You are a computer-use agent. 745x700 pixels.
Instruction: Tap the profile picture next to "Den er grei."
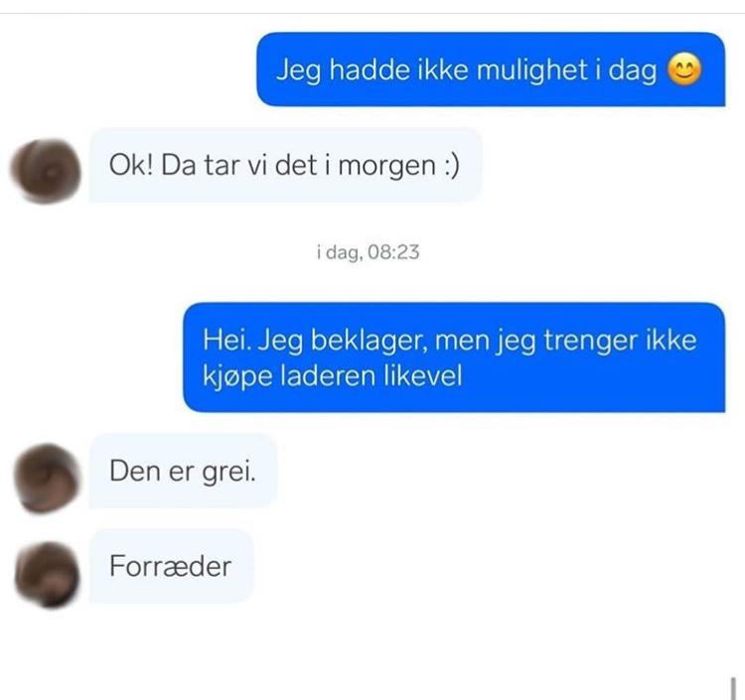click(47, 479)
